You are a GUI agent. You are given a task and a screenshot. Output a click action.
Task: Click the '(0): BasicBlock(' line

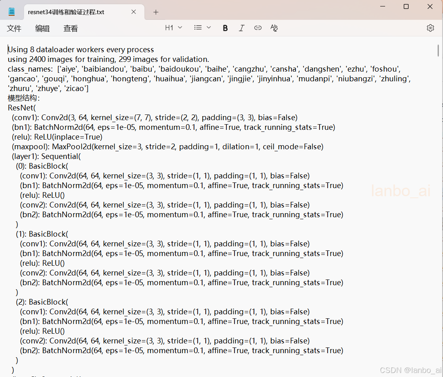(x=42, y=166)
